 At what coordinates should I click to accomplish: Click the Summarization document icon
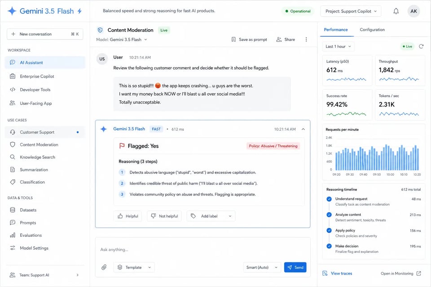[13, 170]
